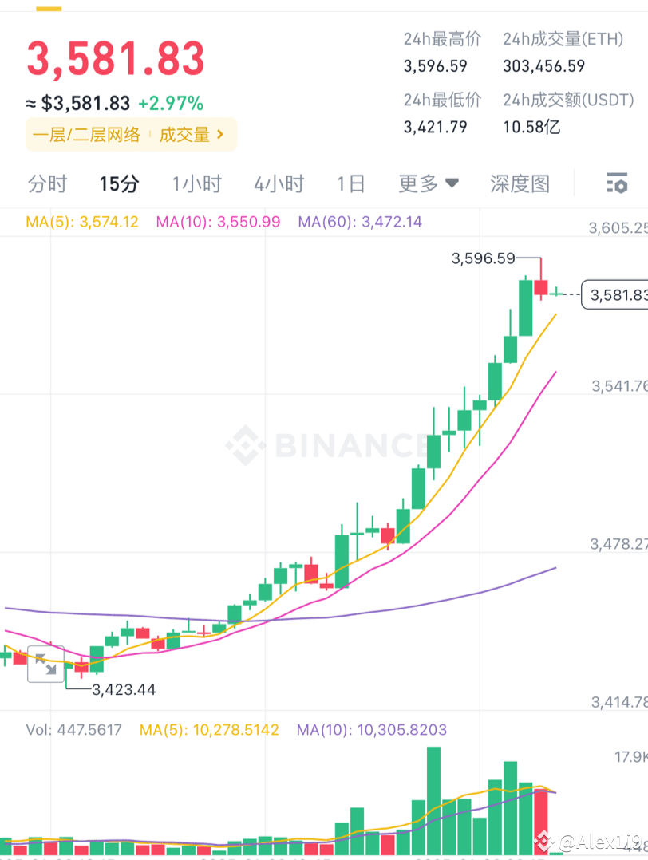Select the 4小时 timeframe tab

pyautogui.click(x=279, y=183)
